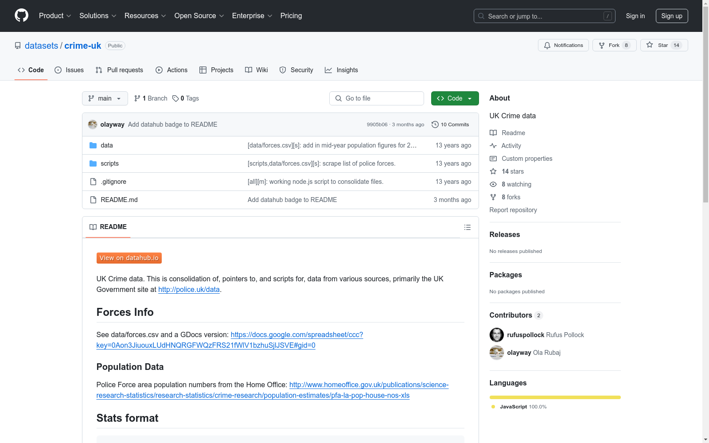
Task: Click View on datahub.io badge
Action: click(x=129, y=258)
